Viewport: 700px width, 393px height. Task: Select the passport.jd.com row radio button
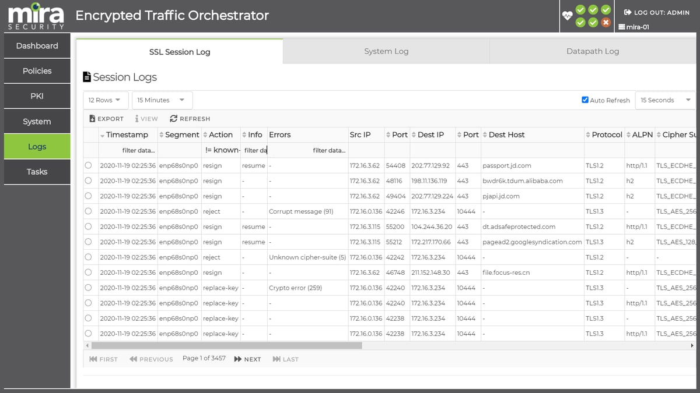88,165
